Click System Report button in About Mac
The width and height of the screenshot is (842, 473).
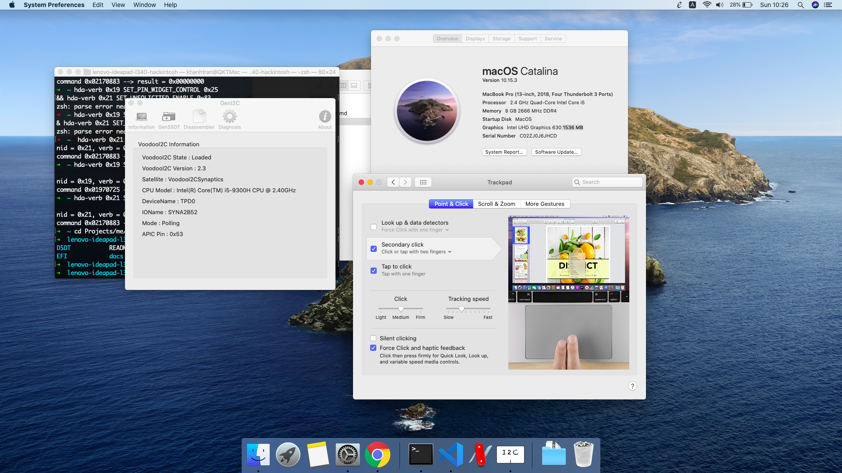(503, 152)
